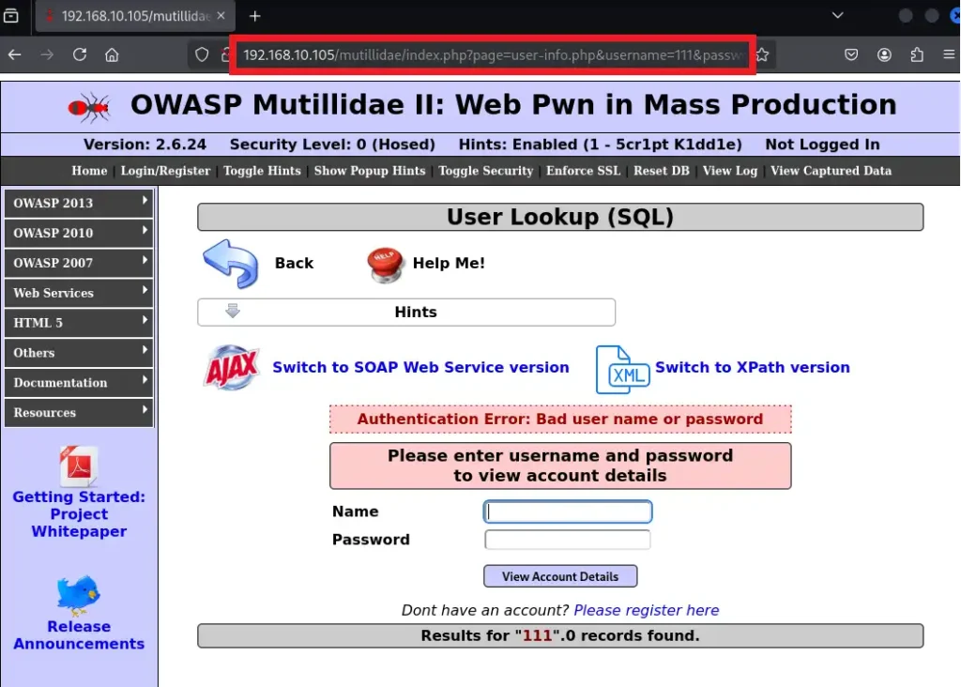
Task: Click the Results for "111" records text
Action: coord(560,635)
